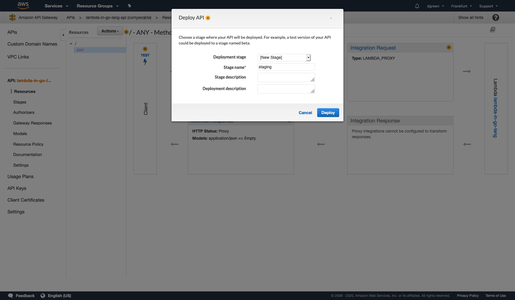Open API Keys in the sidebar

click(x=17, y=188)
